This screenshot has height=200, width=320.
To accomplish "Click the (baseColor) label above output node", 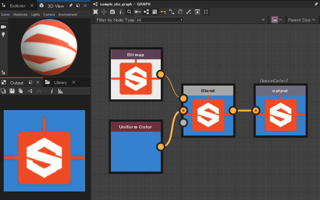I will [274, 81].
